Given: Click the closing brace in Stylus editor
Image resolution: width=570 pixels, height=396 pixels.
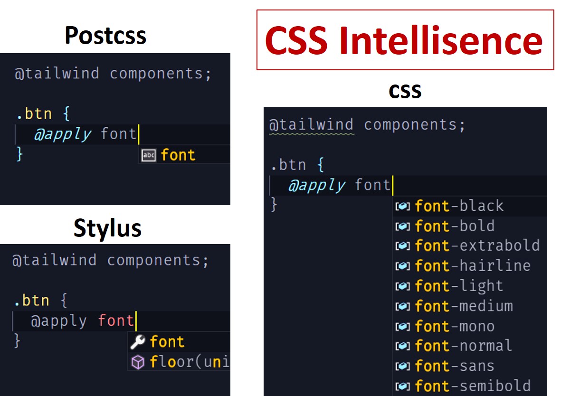Looking at the screenshot, I should [17, 340].
